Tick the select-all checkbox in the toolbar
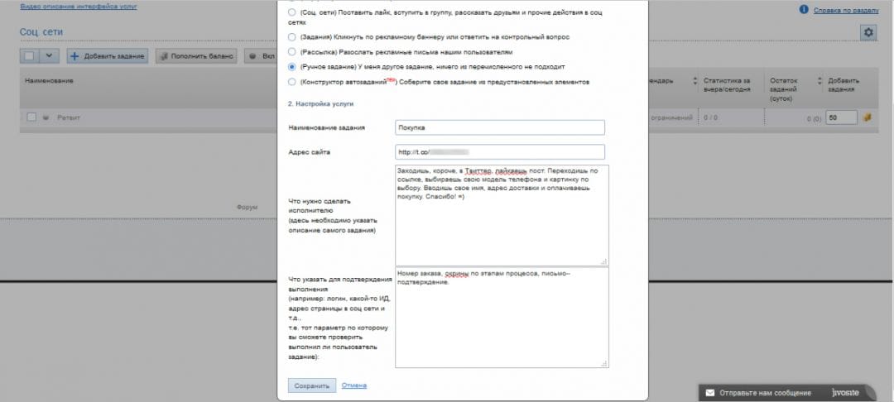 tap(30, 55)
